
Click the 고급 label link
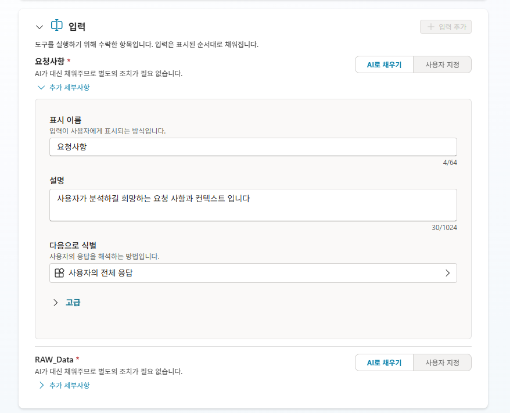point(73,303)
